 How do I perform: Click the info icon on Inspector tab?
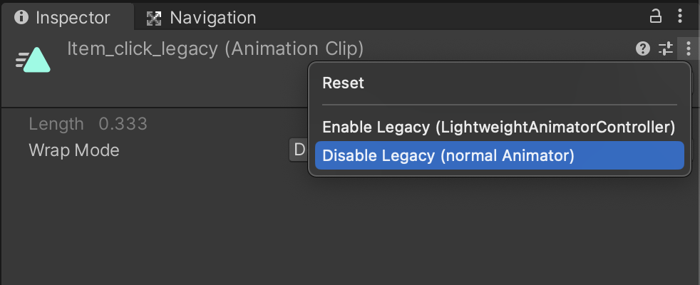click(x=21, y=17)
